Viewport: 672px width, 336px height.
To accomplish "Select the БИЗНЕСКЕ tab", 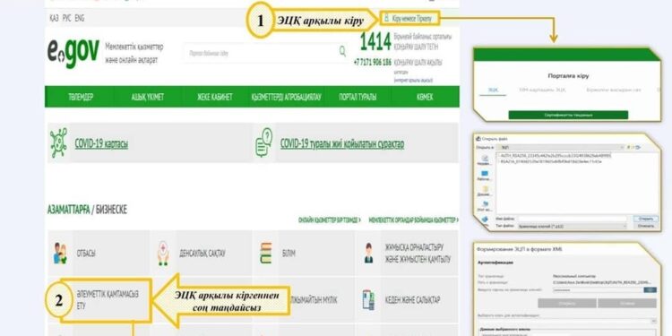I will [x=111, y=210].
